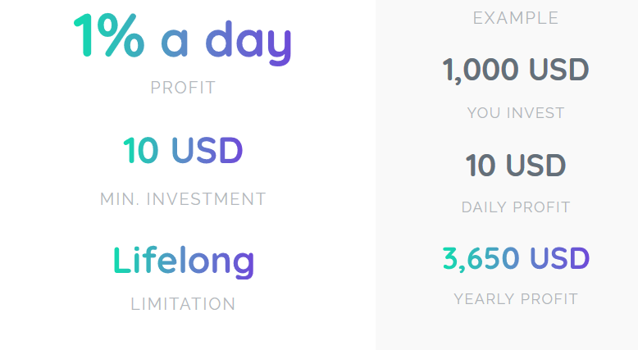Screen dimensions: 638x350
Task: Click the '3,650 USD' gradient amount
Action: click(x=516, y=258)
